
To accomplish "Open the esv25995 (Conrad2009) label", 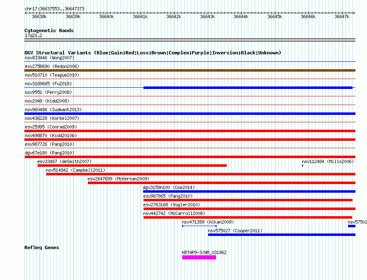I will coord(51,127).
